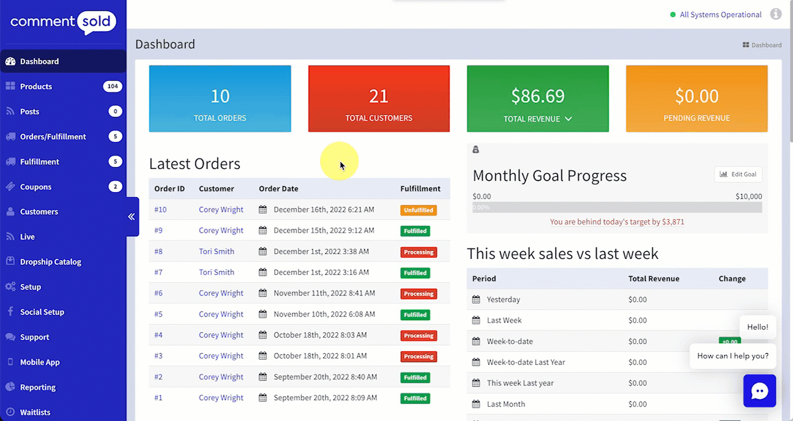Image resolution: width=793 pixels, height=421 pixels.
Task: Click the Fulfillment column header
Action: coord(420,189)
